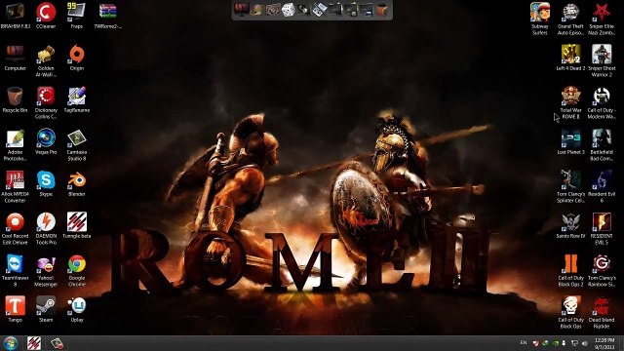Screen dimensions: 624x351
Task: Open Allok MPEG4 Converter shortcut
Action: [16, 186]
